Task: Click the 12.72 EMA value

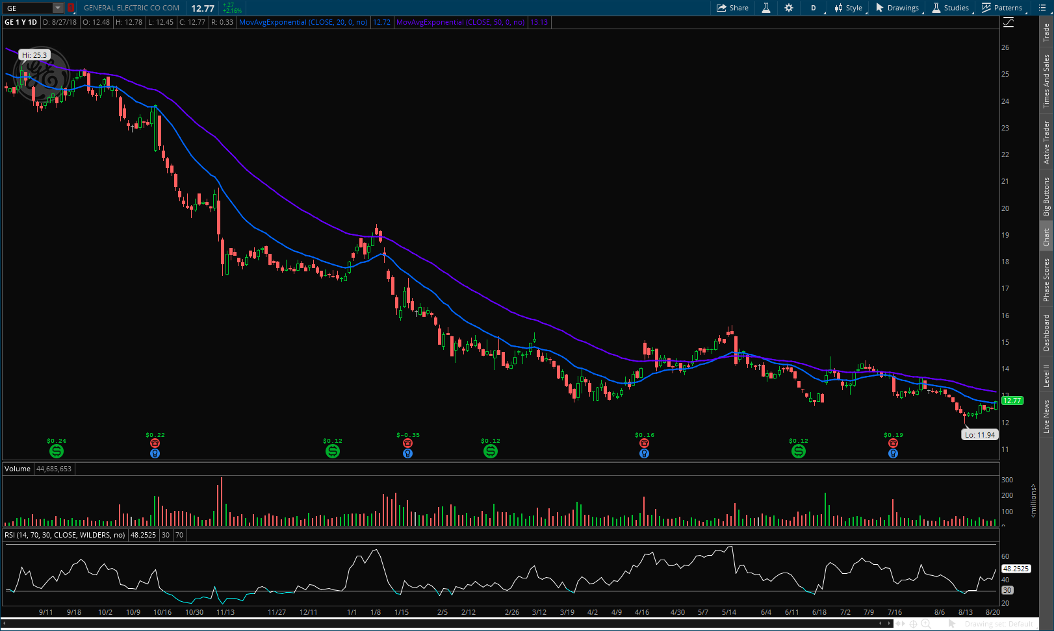Action: point(381,22)
